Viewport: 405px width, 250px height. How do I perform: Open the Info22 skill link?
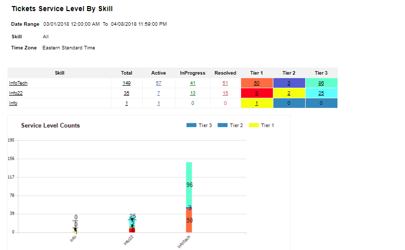(x=15, y=93)
